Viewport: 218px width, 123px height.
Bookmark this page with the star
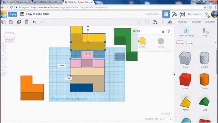pos(205,8)
